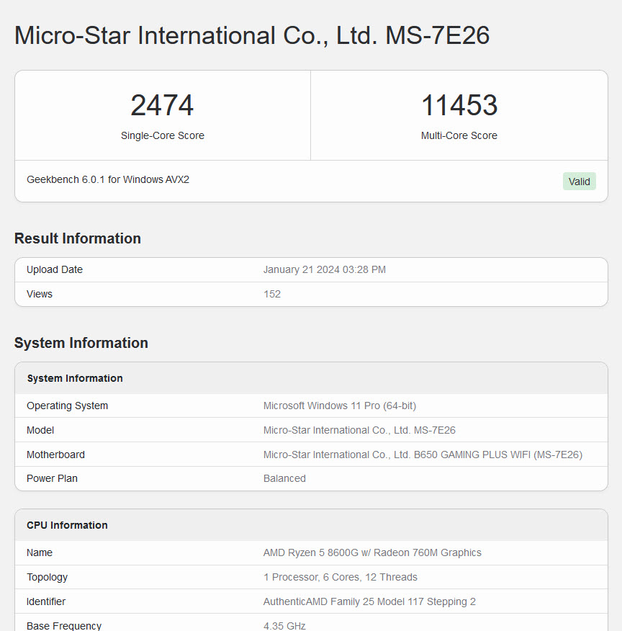This screenshot has width=622, height=631.
Task: Click the AuthenticAMD Identifier value
Action: pos(369,601)
